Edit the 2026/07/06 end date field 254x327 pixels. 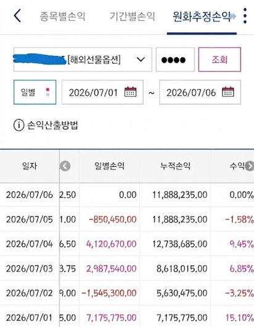[200, 92]
